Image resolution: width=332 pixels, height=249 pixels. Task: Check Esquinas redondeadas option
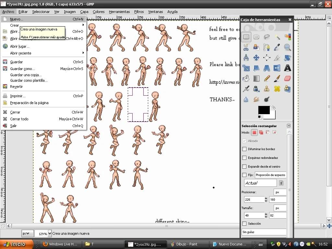tap(244, 158)
